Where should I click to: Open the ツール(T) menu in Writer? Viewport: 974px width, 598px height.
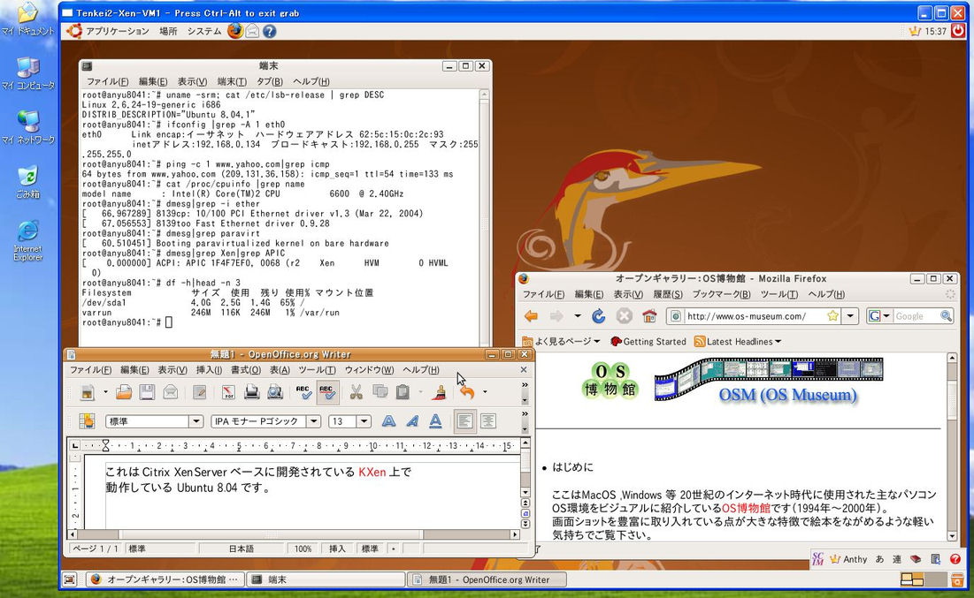coord(317,370)
